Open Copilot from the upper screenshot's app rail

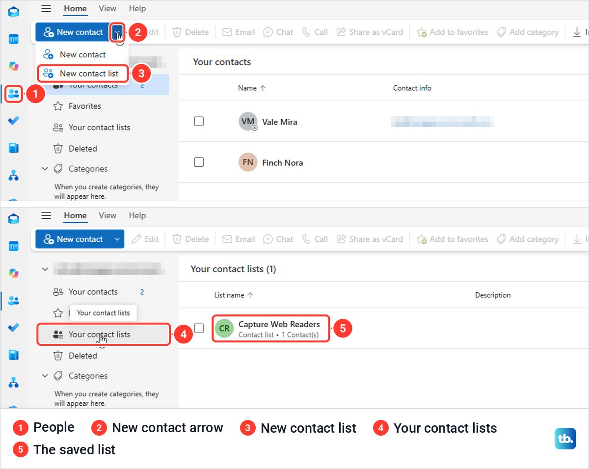tap(14, 66)
